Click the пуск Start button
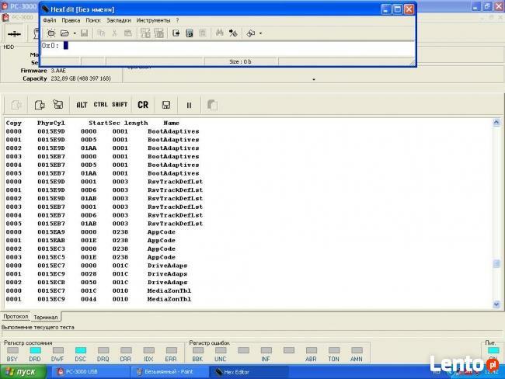Screen dimensions: 505x379 [x=22, y=372]
